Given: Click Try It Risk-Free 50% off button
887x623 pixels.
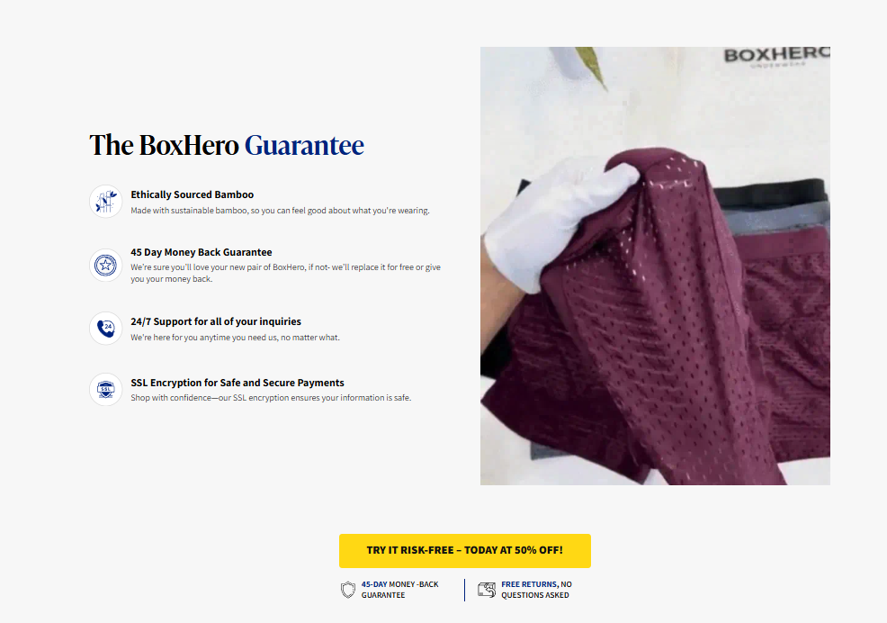Looking at the screenshot, I should point(465,550).
